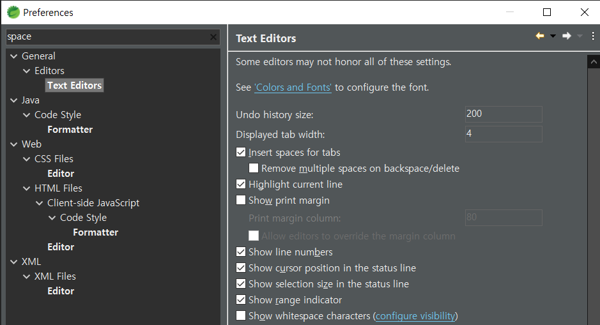Viewport: 600px width, 325px height.
Task: Select the Java tree item
Action: [x=30, y=100]
